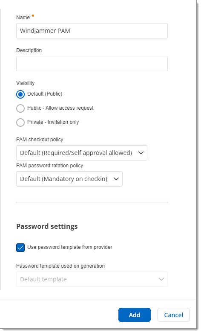This screenshot has height=333, width=201.
Task: Click the Description label above the empty box
Action: click(29, 50)
